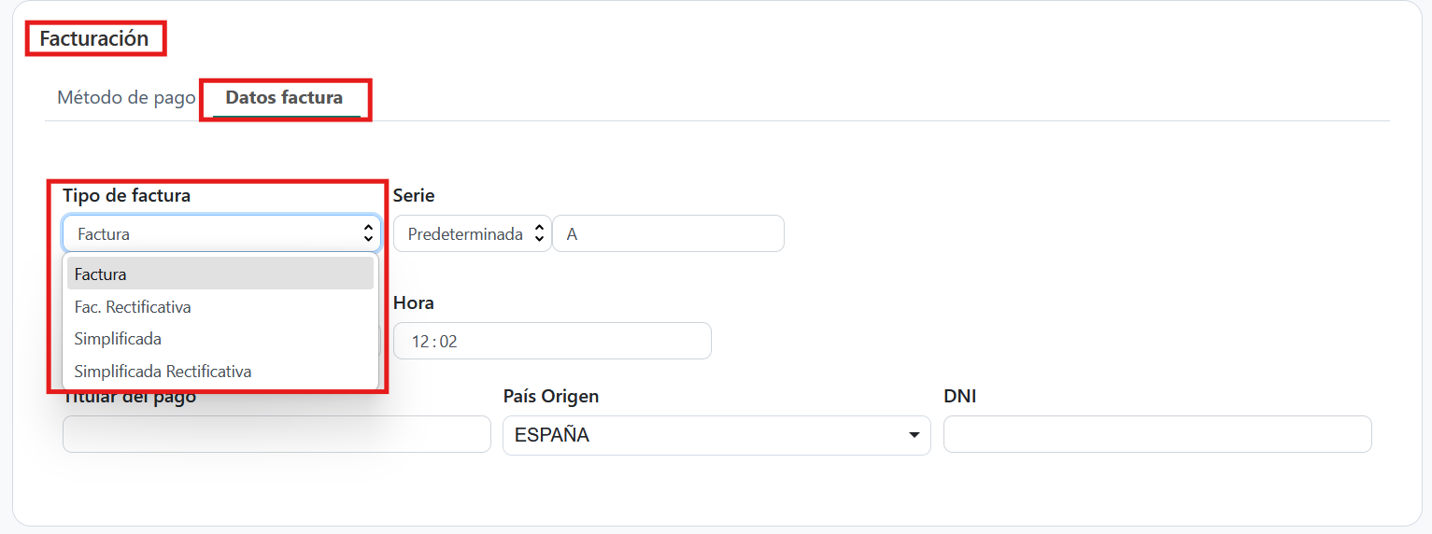Switch to the Método de pago tab

(x=126, y=98)
